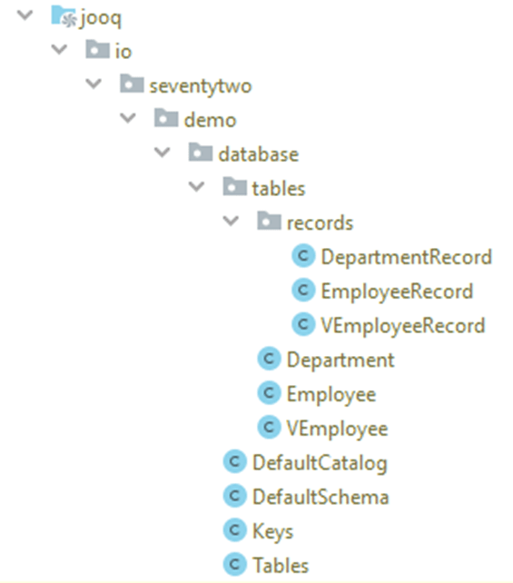513x583 pixels.
Task: Collapse the database package chevron
Action: coord(163,153)
